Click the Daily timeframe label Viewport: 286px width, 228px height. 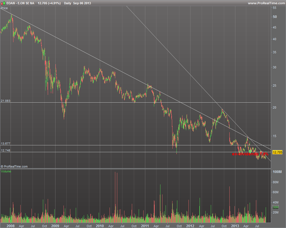[68, 3]
